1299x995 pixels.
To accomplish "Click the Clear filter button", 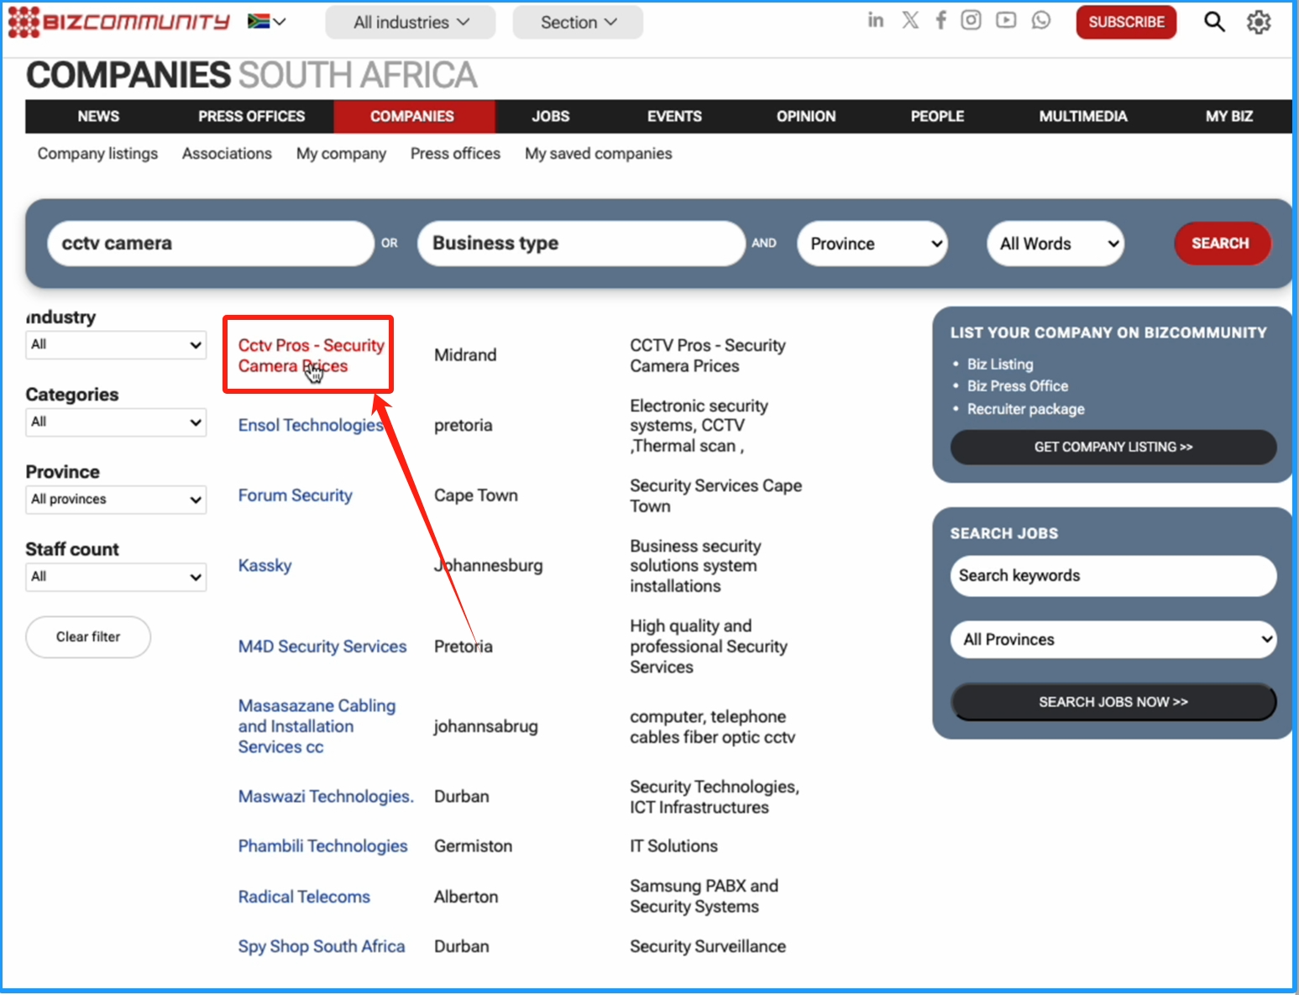I will (x=88, y=637).
